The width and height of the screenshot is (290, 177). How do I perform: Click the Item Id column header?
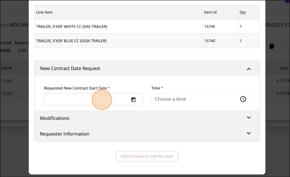(210, 12)
